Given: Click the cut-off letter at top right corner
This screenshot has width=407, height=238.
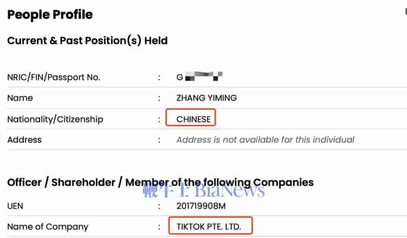Looking at the screenshot, I should (x=405, y=12).
